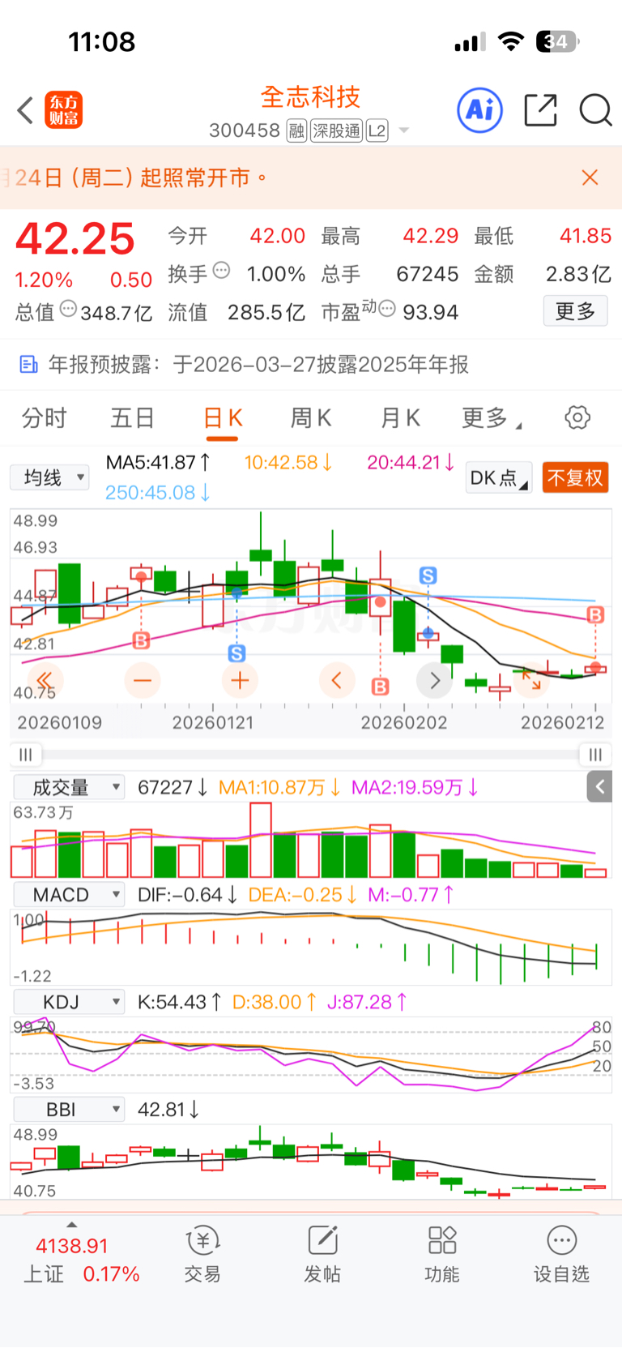Screen dimensions: 622x1348
Task: Switch to 分时 chart tab
Action: tap(44, 418)
